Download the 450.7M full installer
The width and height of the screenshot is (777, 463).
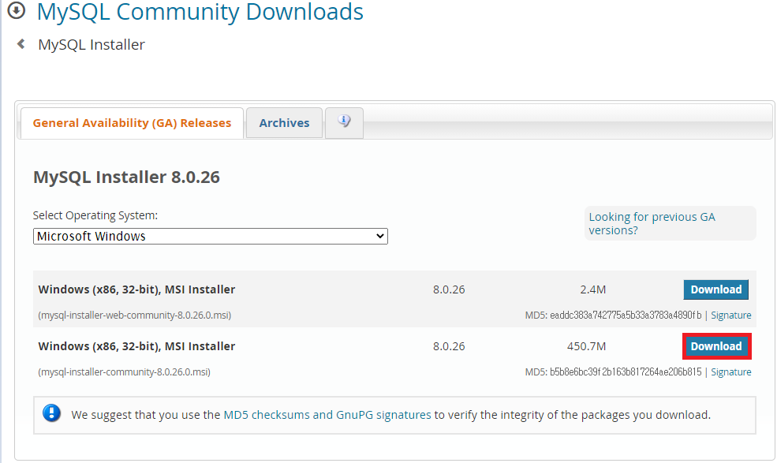click(716, 346)
